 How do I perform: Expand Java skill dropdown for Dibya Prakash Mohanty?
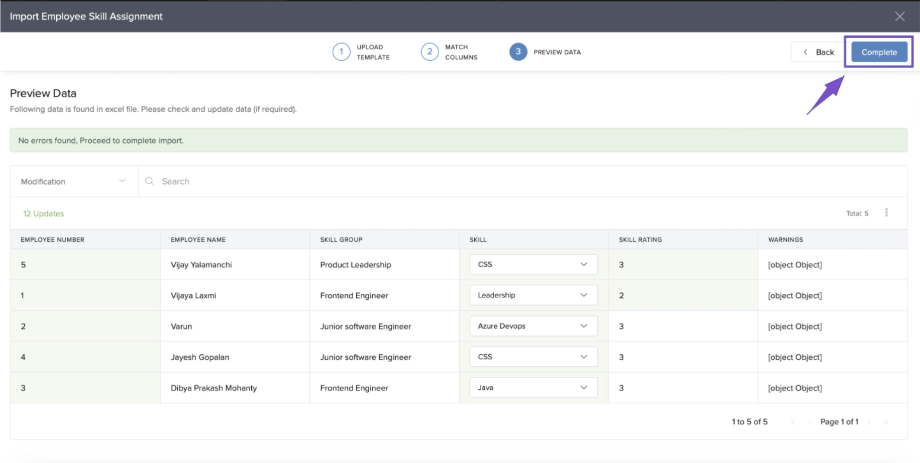(x=533, y=388)
